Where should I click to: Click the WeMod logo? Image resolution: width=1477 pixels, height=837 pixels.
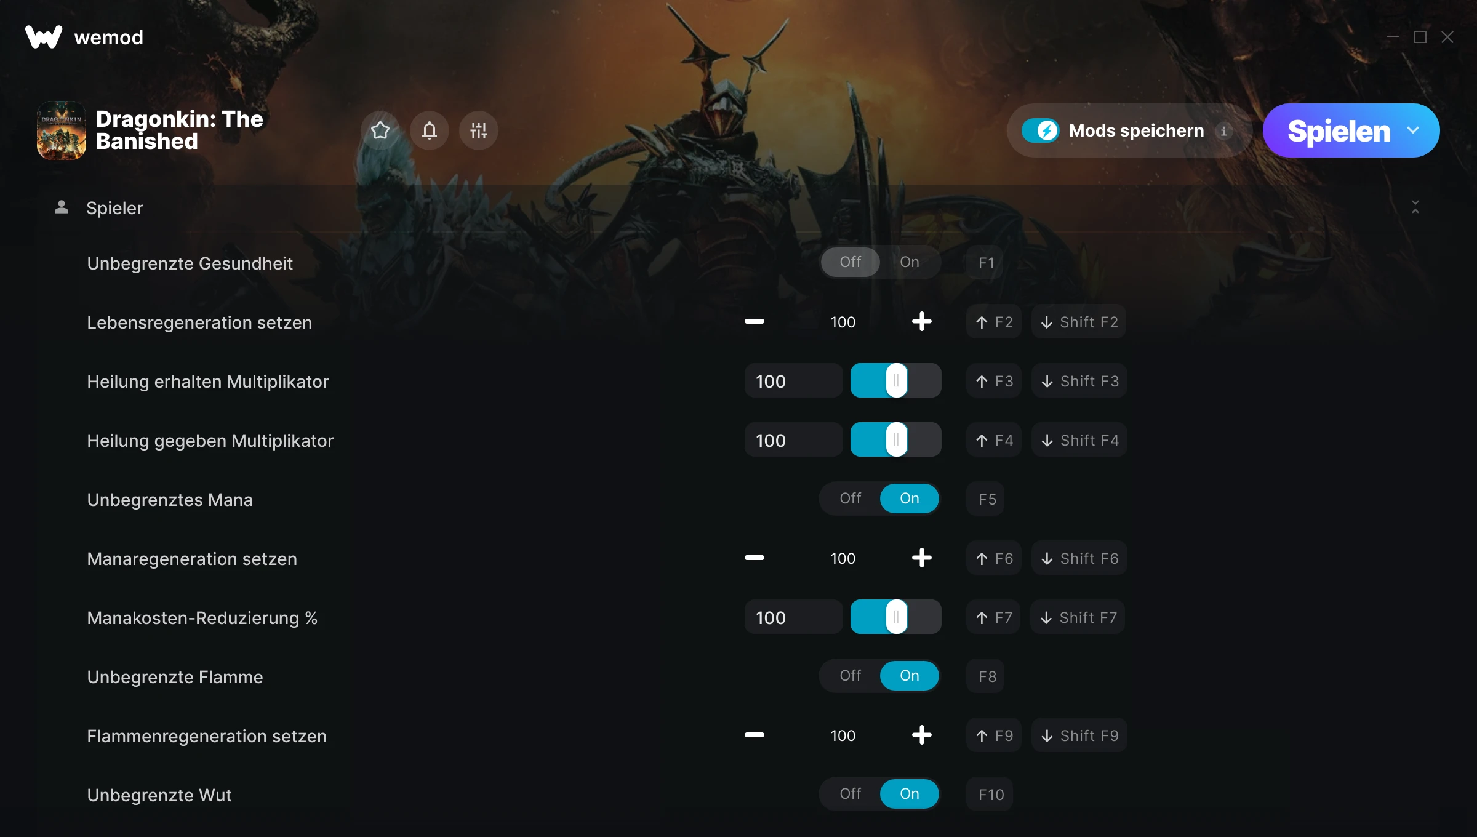click(x=44, y=38)
